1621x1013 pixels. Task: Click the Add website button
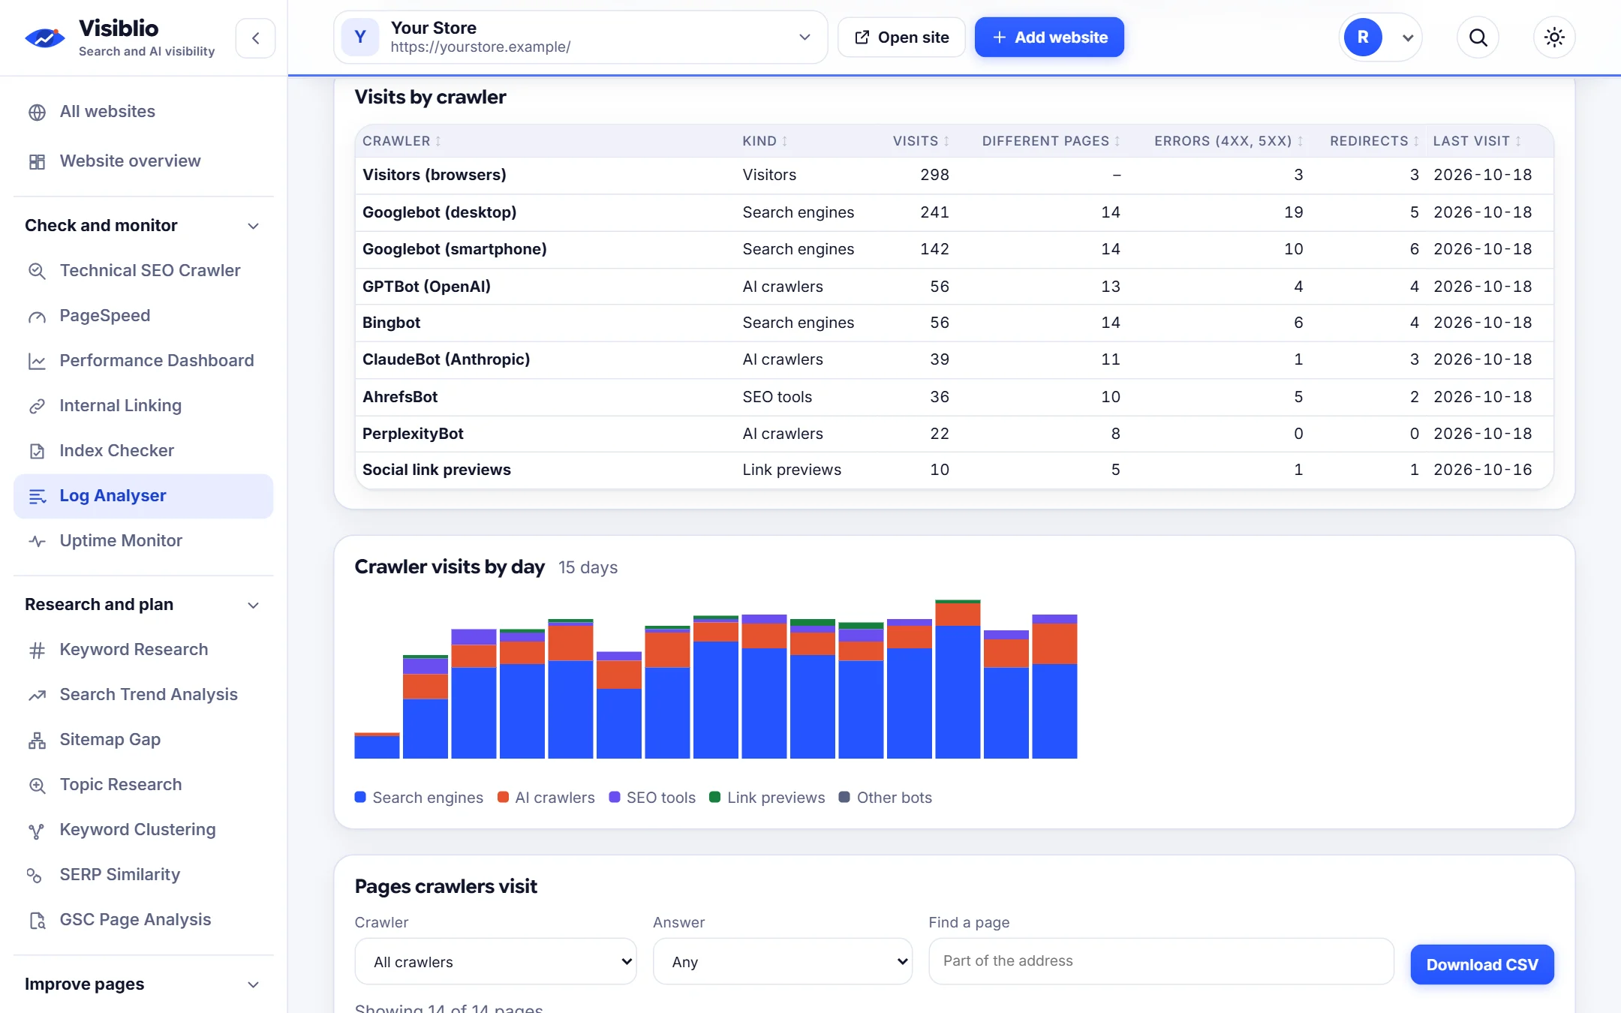pyautogui.click(x=1049, y=38)
